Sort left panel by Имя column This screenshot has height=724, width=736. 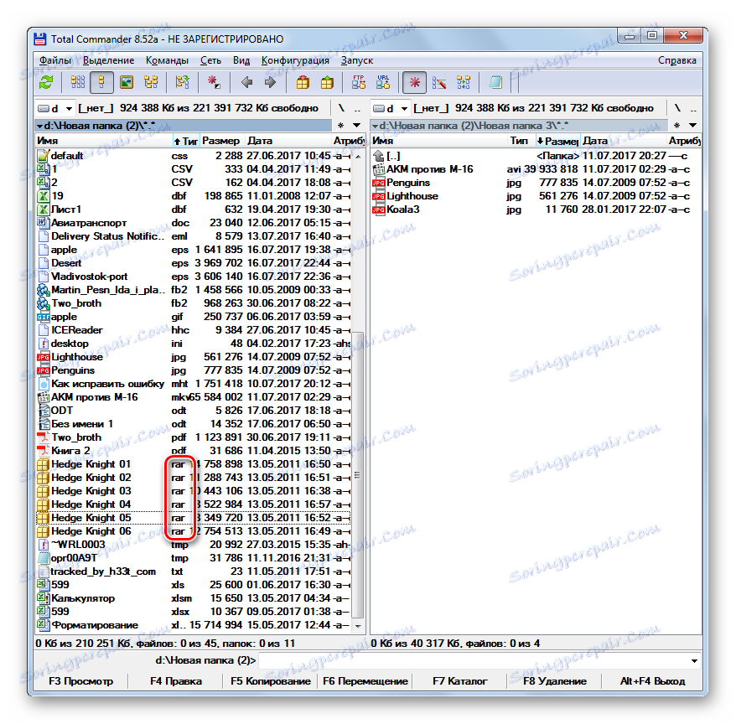103,141
